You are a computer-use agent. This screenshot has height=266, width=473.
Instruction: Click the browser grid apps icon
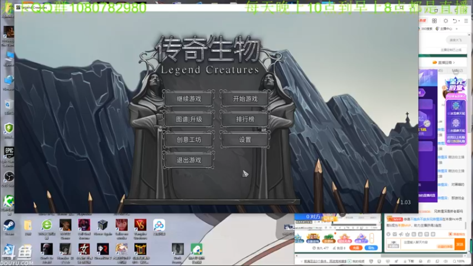coord(435,21)
